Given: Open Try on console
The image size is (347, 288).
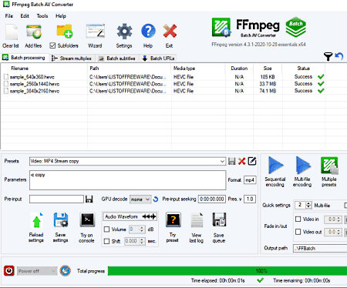Looking at the screenshot, I should [x=87, y=219].
